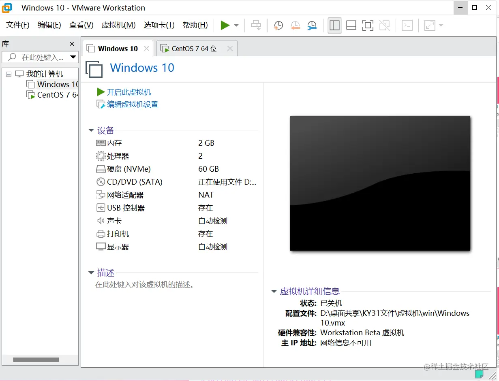The width and height of the screenshot is (499, 381).
Task: Click the send Ctrl+Alt+Del toolbar icon
Action: 256,26
